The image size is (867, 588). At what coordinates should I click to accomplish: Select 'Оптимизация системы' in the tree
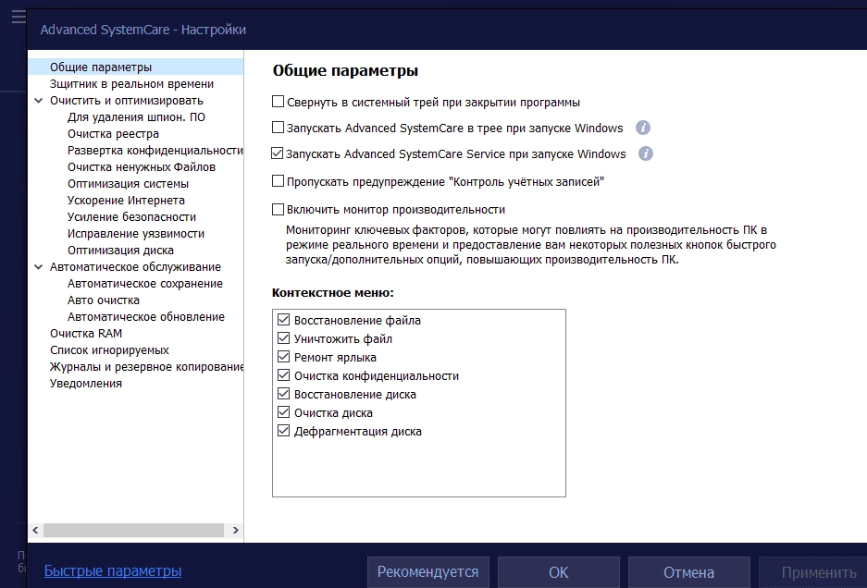point(128,183)
